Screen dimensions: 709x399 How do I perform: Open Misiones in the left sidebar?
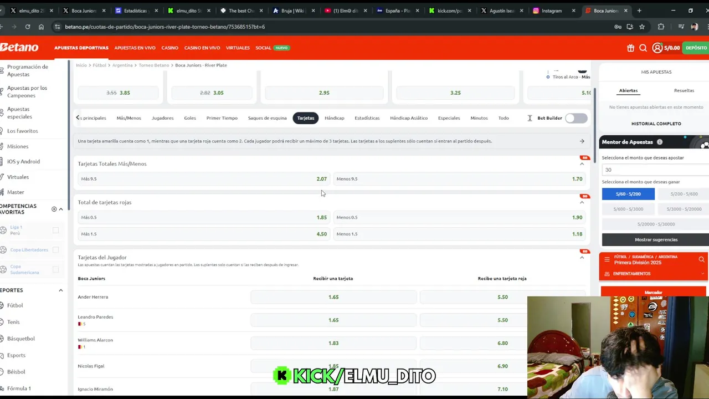18,146
